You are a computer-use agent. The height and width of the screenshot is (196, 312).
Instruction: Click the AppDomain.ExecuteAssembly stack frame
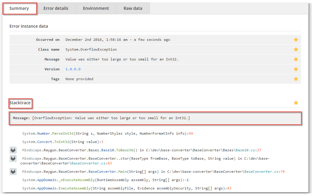pos(127,188)
